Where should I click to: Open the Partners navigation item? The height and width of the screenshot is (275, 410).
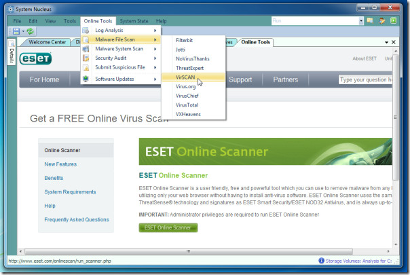point(286,79)
